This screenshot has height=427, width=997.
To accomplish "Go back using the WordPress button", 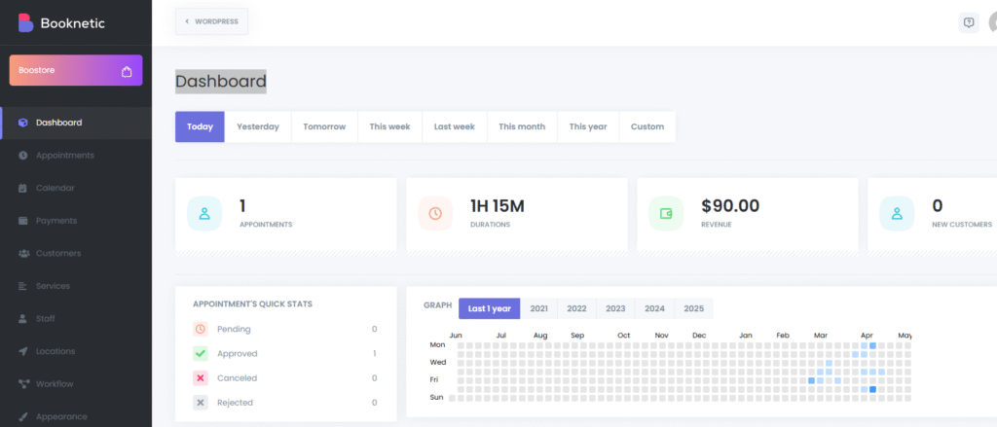I will [211, 21].
